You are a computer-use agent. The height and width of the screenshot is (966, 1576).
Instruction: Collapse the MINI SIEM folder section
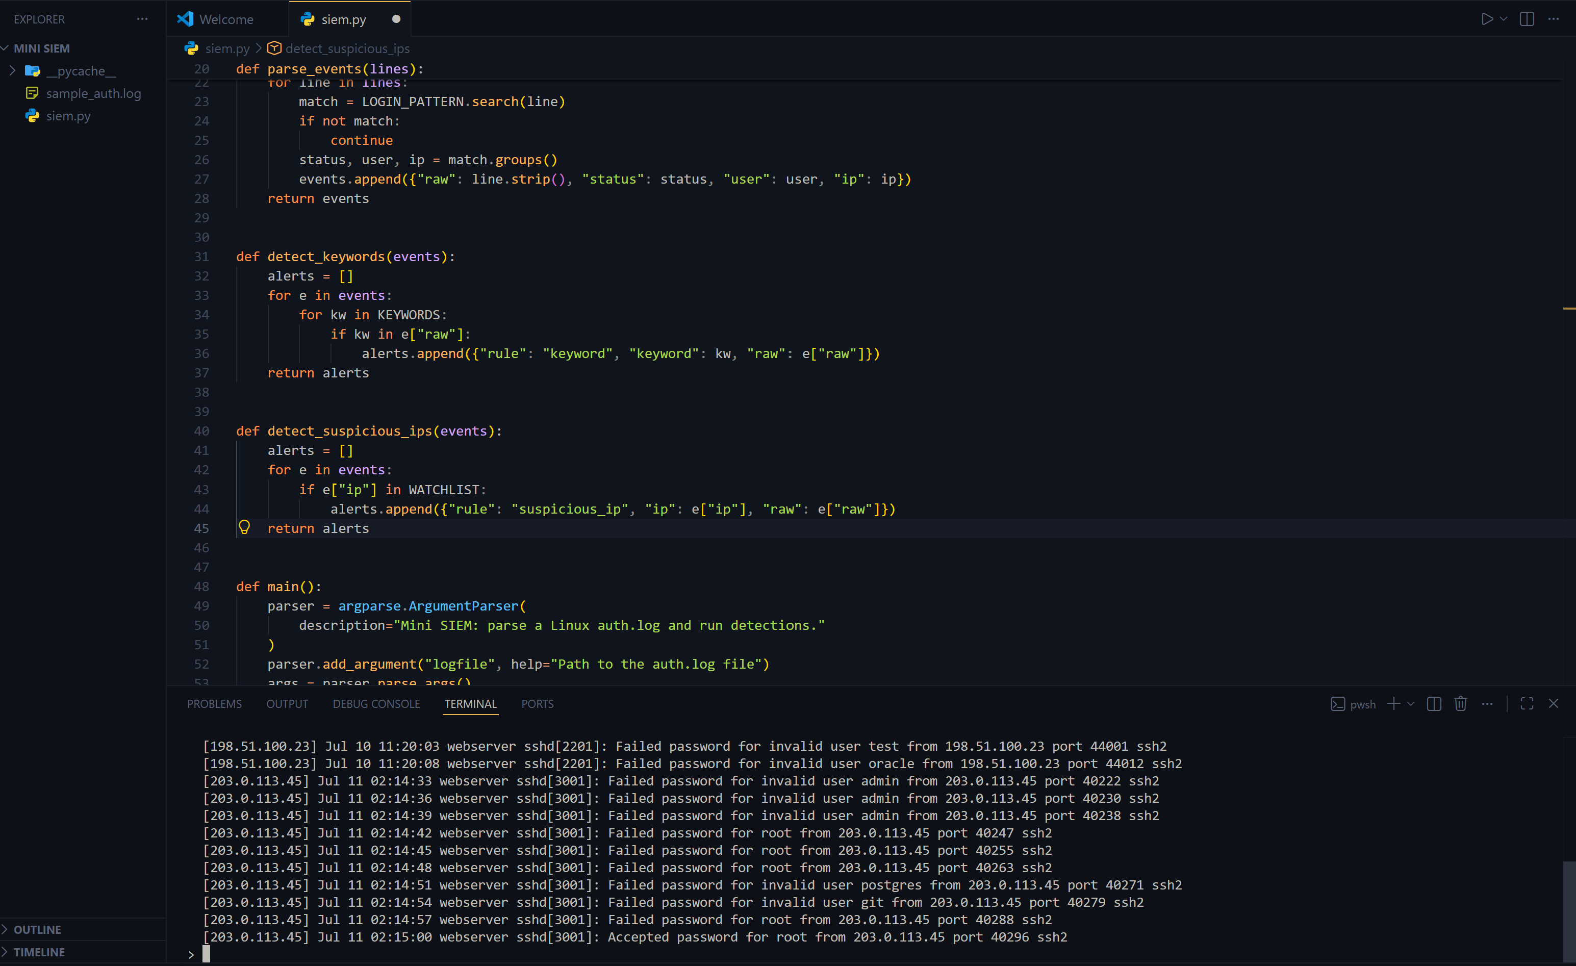pyautogui.click(x=42, y=48)
